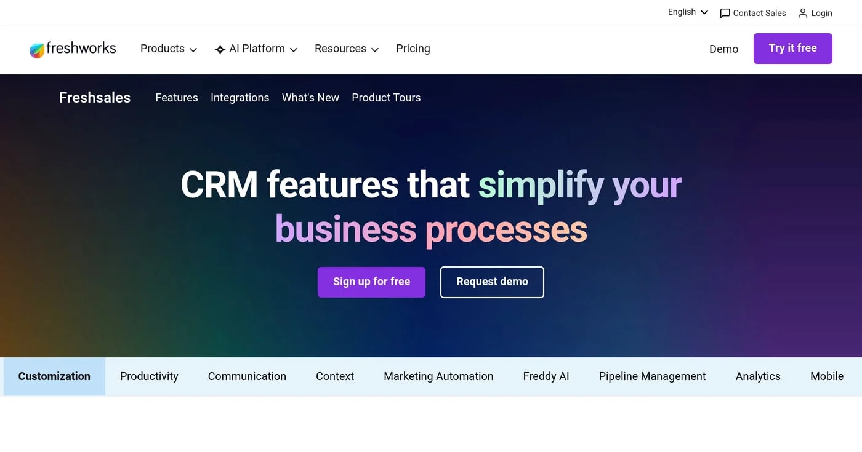Open the Features sub-navigation link
Screen dimensions: 862x452
177,98
